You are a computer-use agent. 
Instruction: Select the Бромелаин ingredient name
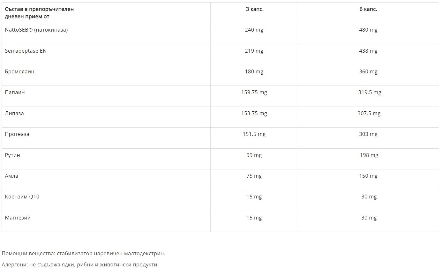coord(20,72)
